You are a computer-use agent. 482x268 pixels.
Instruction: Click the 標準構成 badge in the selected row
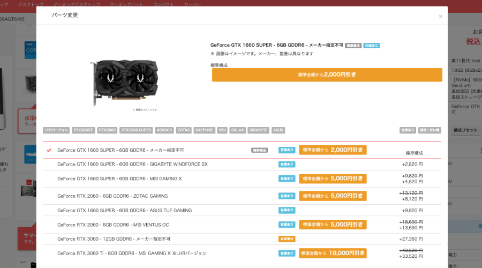(x=259, y=151)
